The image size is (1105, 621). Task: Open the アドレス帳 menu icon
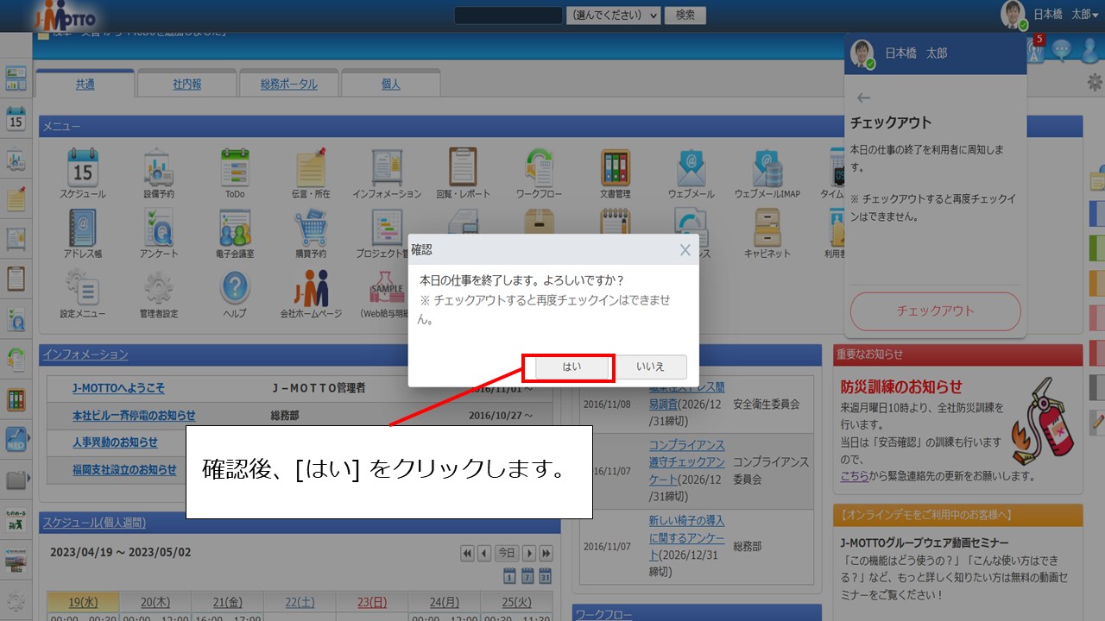(x=83, y=227)
